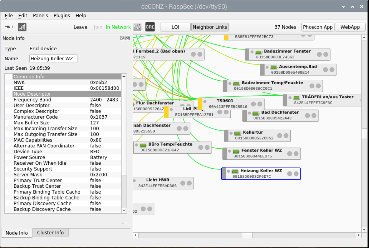369x248 pixels.
Task: Select the Node Info tab
Action: (17, 233)
